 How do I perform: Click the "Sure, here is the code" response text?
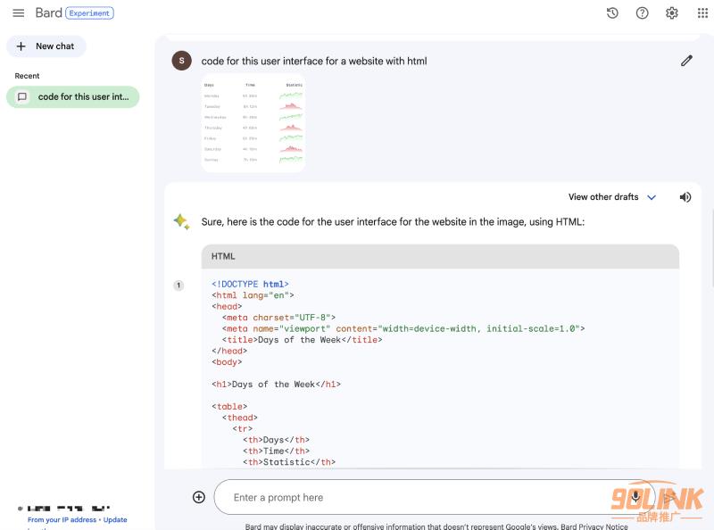pos(393,222)
